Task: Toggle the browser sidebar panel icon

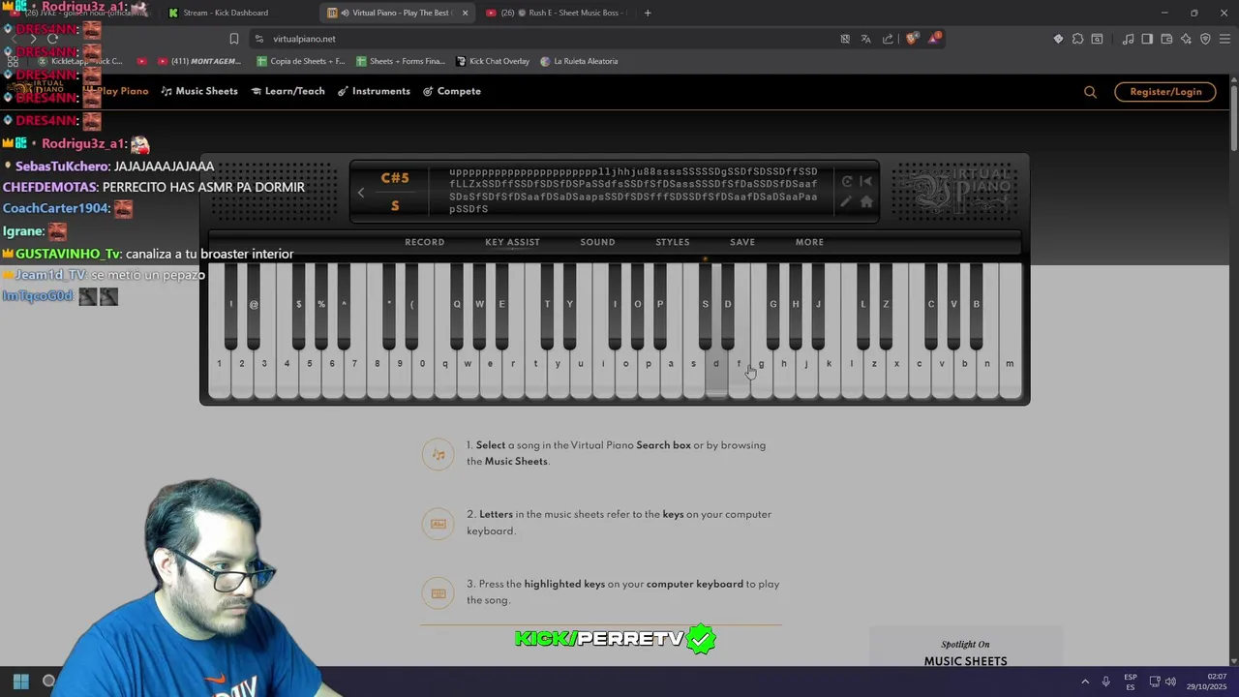Action: pyautogui.click(x=1147, y=39)
